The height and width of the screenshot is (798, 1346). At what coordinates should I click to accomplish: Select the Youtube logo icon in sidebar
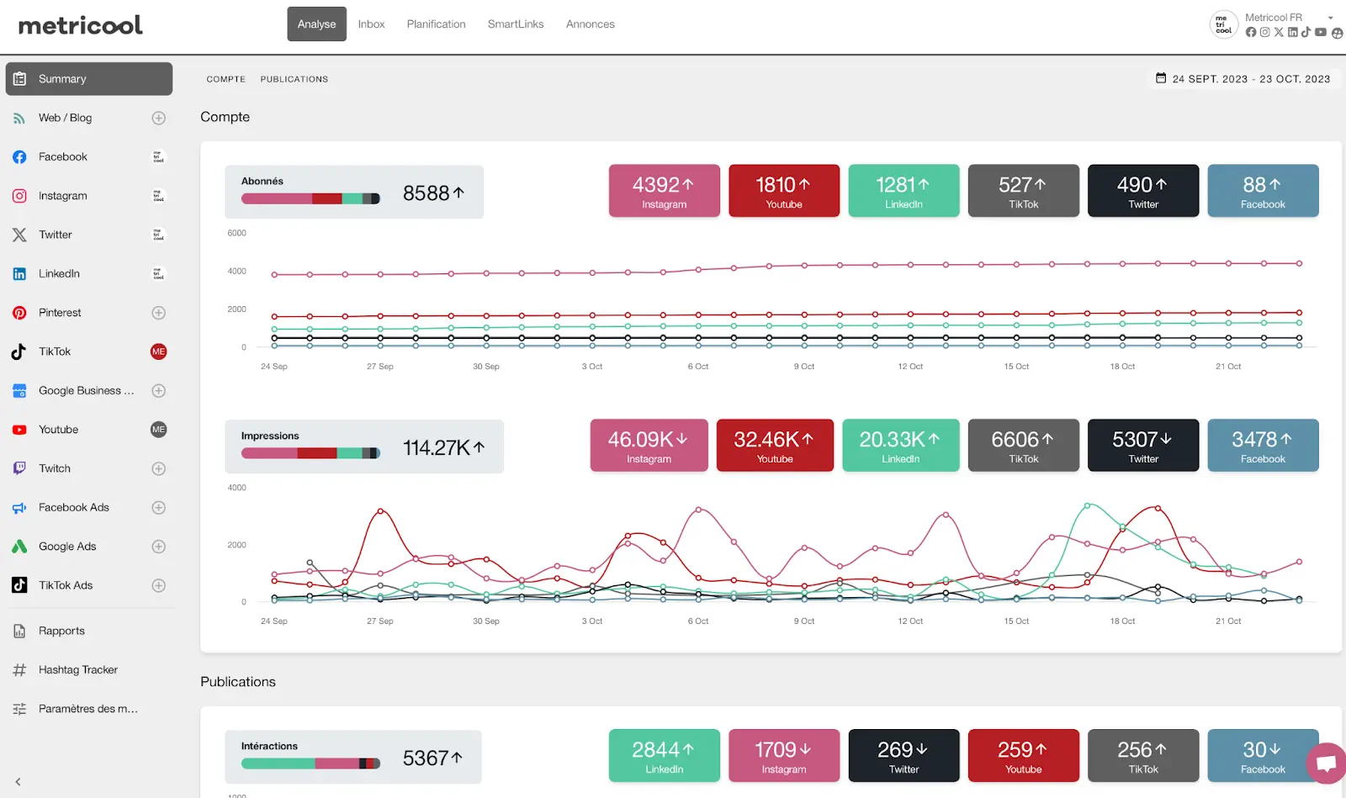(x=19, y=430)
